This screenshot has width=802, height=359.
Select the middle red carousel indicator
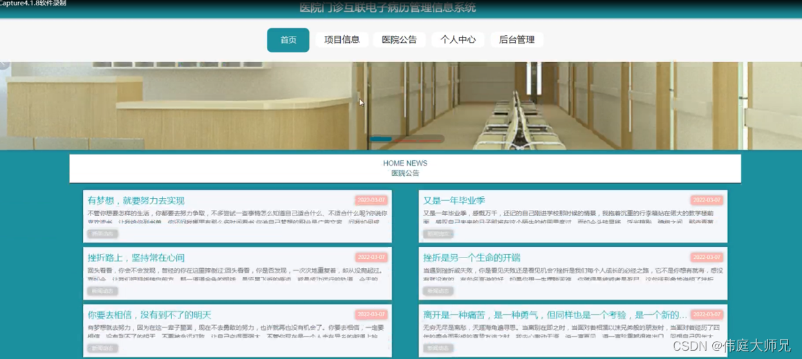[x=406, y=139]
